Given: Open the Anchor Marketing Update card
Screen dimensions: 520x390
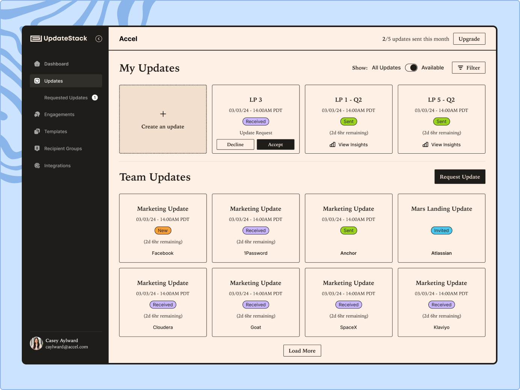Looking at the screenshot, I should tap(349, 228).
